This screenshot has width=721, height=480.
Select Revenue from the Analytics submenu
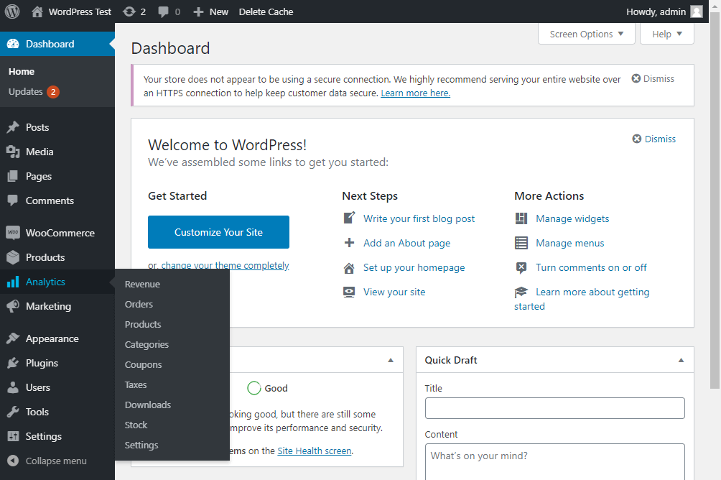(x=142, y=284)
